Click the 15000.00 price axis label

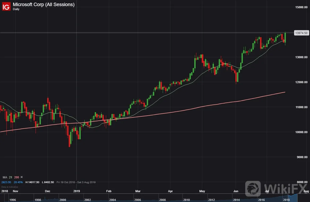(x=301, y=7)
